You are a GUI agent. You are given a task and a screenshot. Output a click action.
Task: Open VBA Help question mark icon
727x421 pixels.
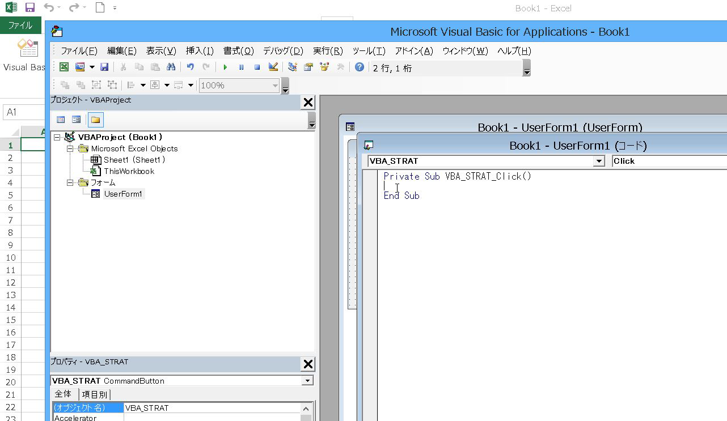[x=360, y=67]
